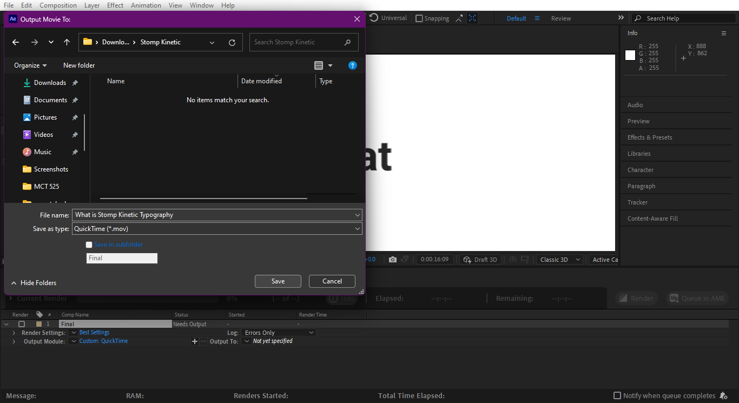
Task: Open the Classic 3D renderer dropdown
Action: (560, 260)
